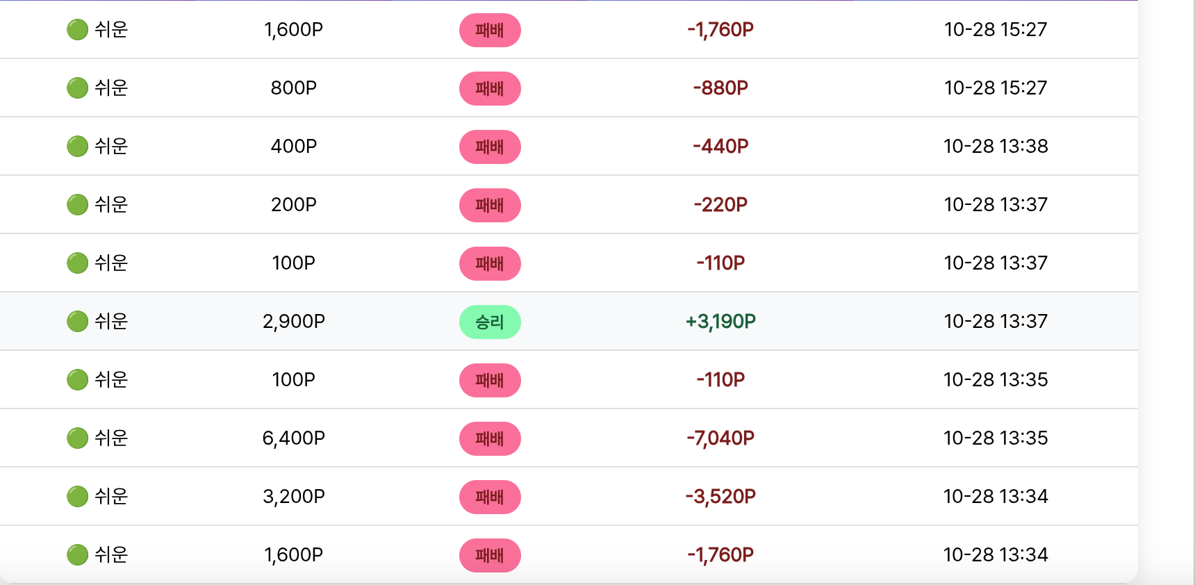This screenshot has width=1195, height=585.
Task: Select the +3,190P winning amount
Action: [720, 321]
